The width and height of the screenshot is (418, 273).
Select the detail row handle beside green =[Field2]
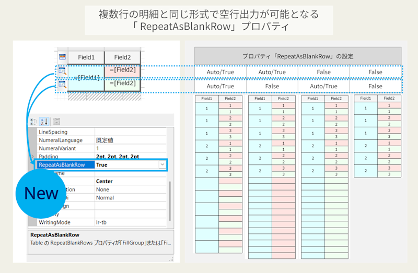(x=62, y=85)
